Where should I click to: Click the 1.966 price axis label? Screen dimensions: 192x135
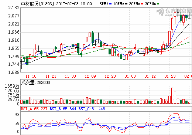[x=14, y=32]
